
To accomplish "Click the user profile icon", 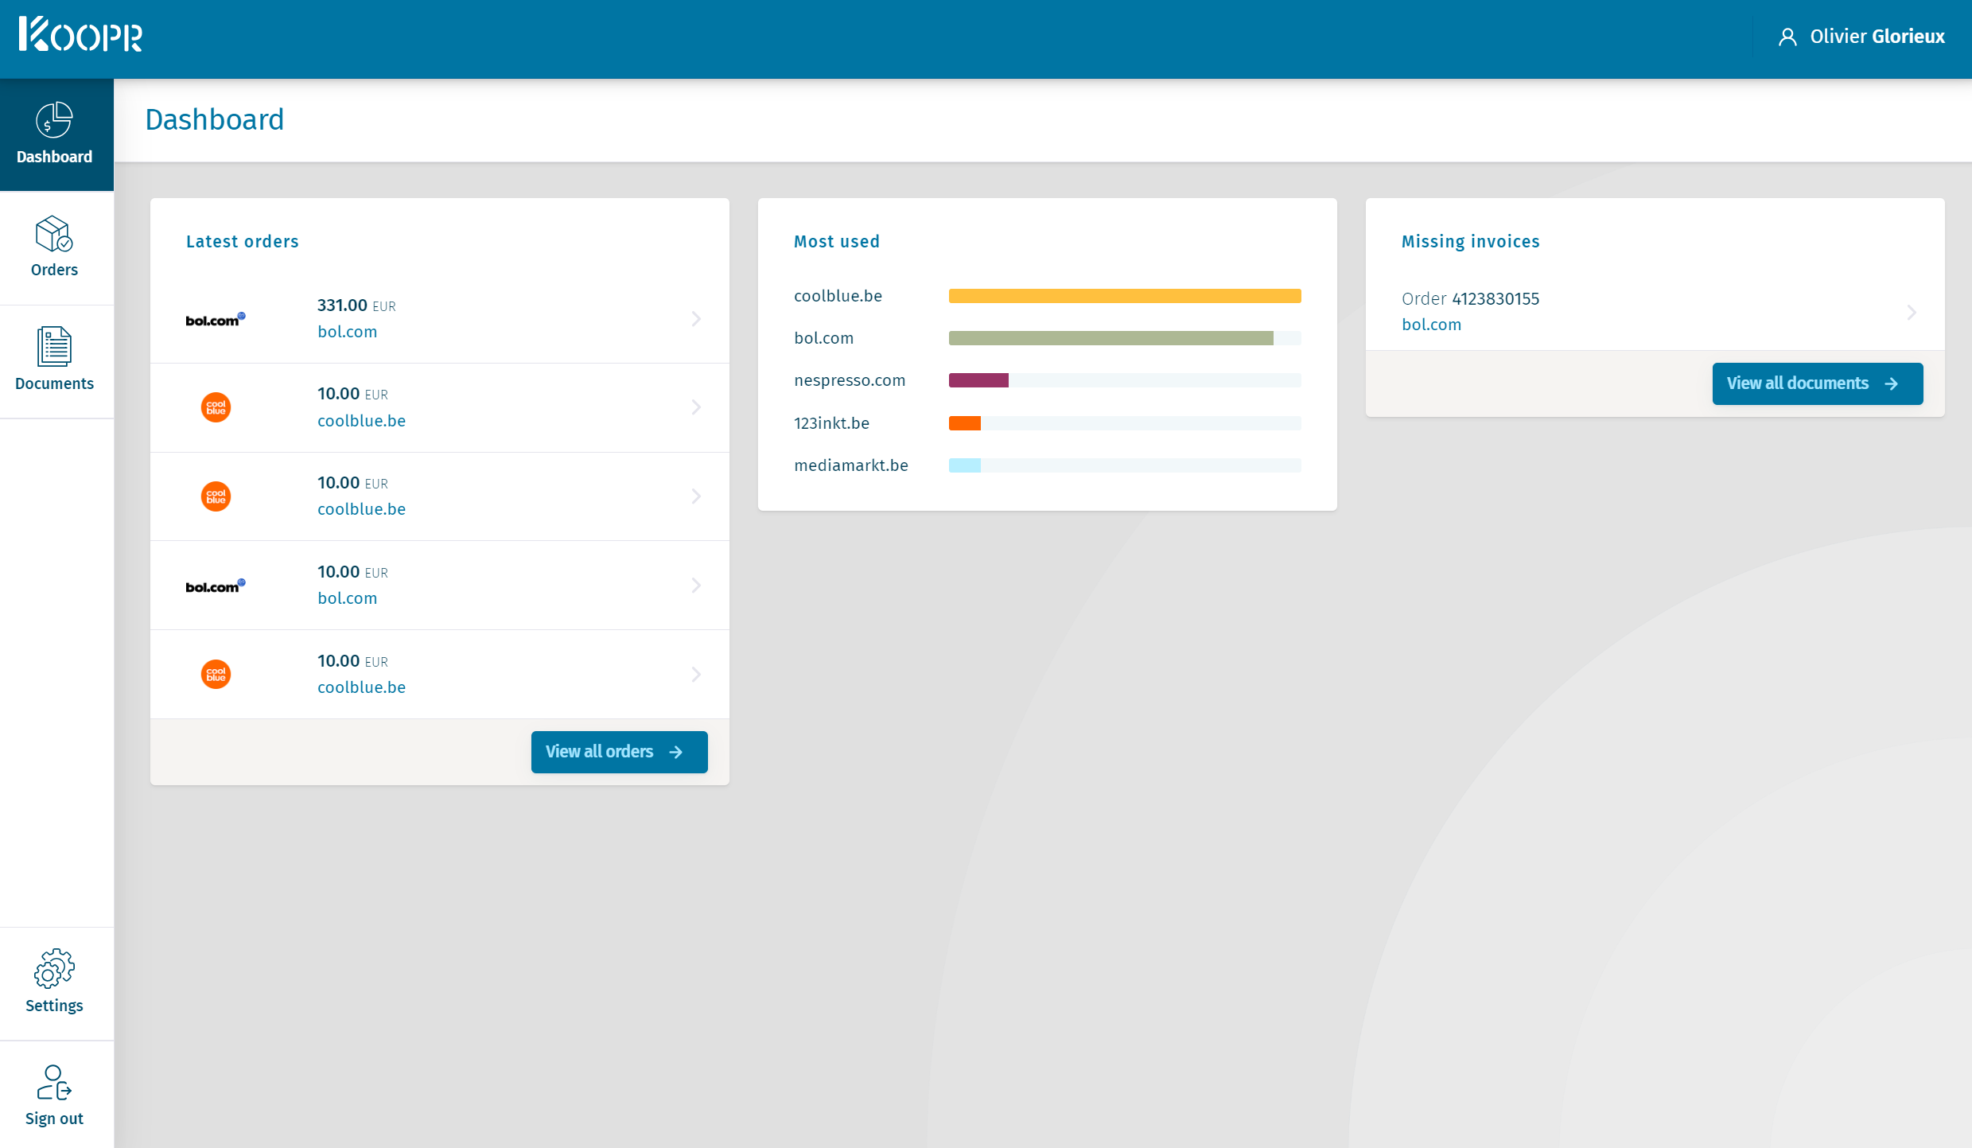I will [1787, 37].
